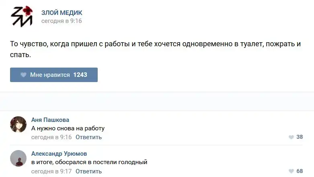Like Александр Урюмов's comment with the heart icon
Viewport: 314px width, 177px height.
click(x=291, y=171)
